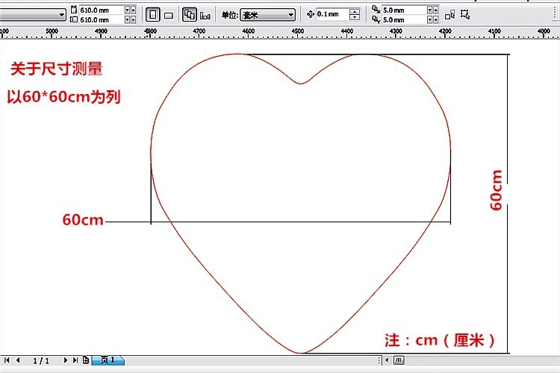560x373 pixels.
Task: Increase duplicate Y distance with up arrow
Action: click(436, 19)
